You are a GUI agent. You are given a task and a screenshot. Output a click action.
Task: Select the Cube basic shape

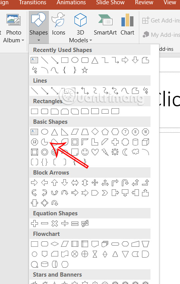coord(145,142)
